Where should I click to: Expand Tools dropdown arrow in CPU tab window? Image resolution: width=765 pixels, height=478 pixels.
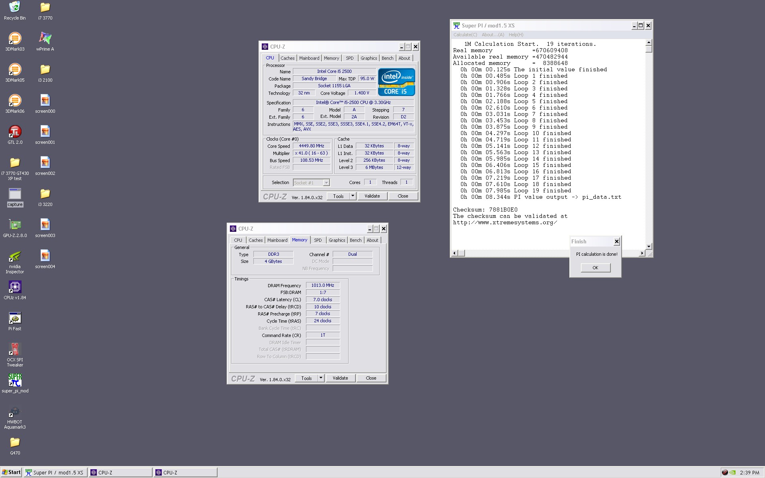click(x=353, y=196)
